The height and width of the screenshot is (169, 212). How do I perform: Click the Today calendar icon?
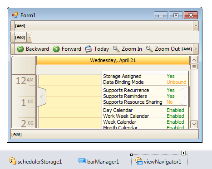click(89, 49)
